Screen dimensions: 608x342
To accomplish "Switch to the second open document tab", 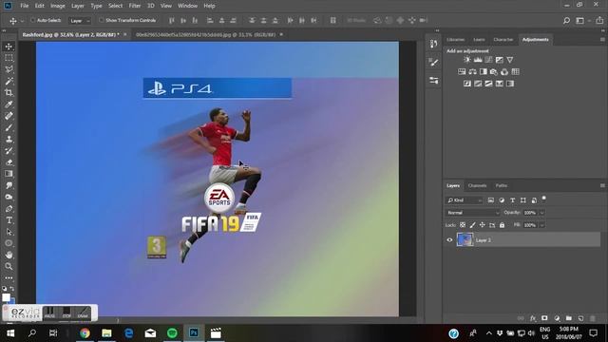I will pos(205,34).
